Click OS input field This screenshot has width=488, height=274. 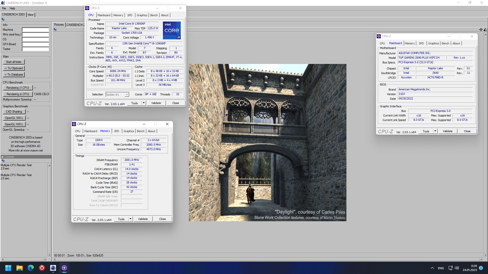[x=35, y=39]
